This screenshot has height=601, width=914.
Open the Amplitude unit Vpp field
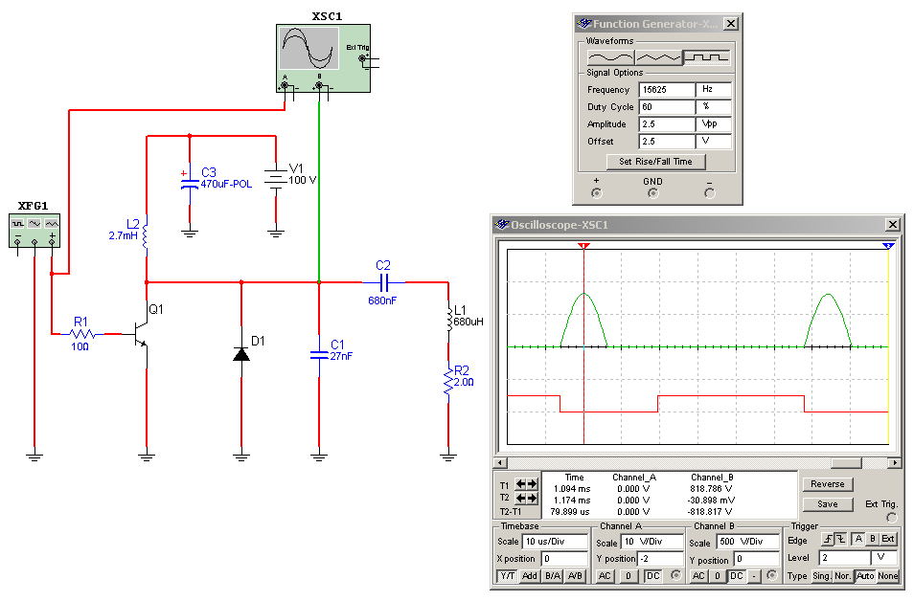714,124
